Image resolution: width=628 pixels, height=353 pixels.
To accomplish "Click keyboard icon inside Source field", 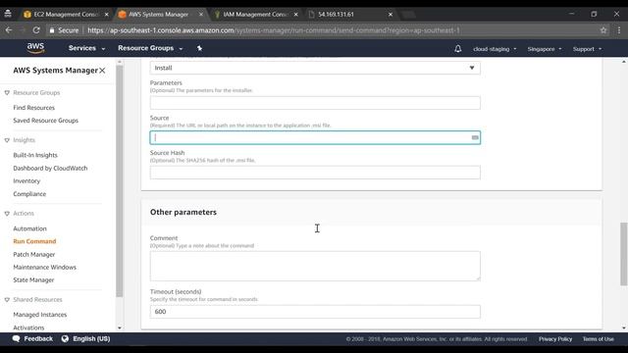I will [x=475, y=137].
